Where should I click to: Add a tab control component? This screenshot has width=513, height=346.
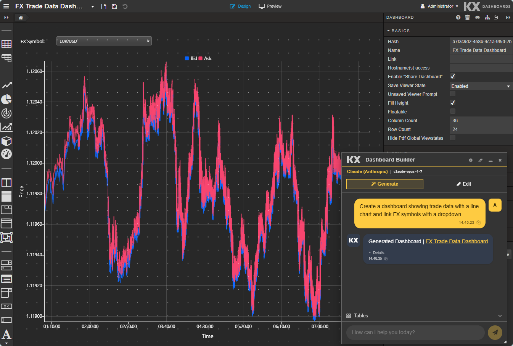click(x=6, y=210)
